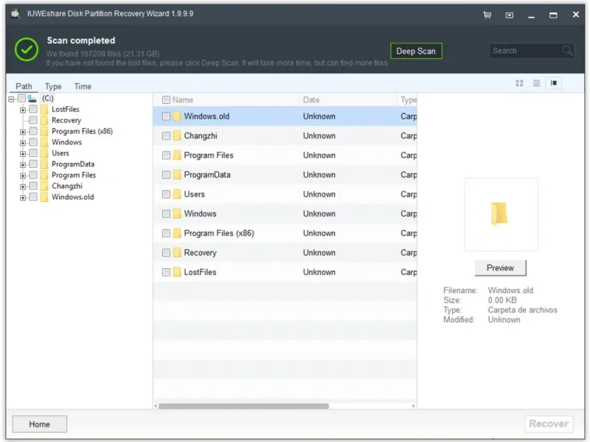Click the C: drive icon in tree
Image resolution: width=590 pixels, height=442 pixels.
click(x=32, y=98)
